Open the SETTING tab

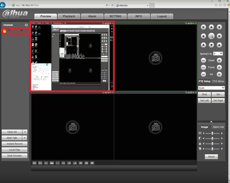click(115, 16)
